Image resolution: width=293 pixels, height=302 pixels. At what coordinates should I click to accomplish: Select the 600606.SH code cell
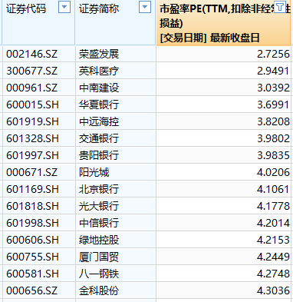(x=39, y=240)
